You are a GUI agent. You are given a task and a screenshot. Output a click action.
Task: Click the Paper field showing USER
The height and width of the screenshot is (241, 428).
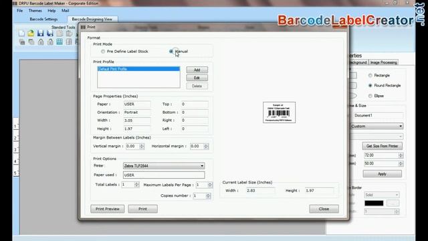pyautogui.click(x=137, y=104)
